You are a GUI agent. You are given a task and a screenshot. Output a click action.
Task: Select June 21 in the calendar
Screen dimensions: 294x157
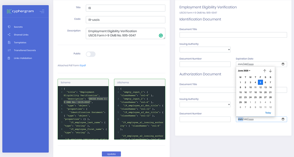pyautogui.click(x=270, y=92)
